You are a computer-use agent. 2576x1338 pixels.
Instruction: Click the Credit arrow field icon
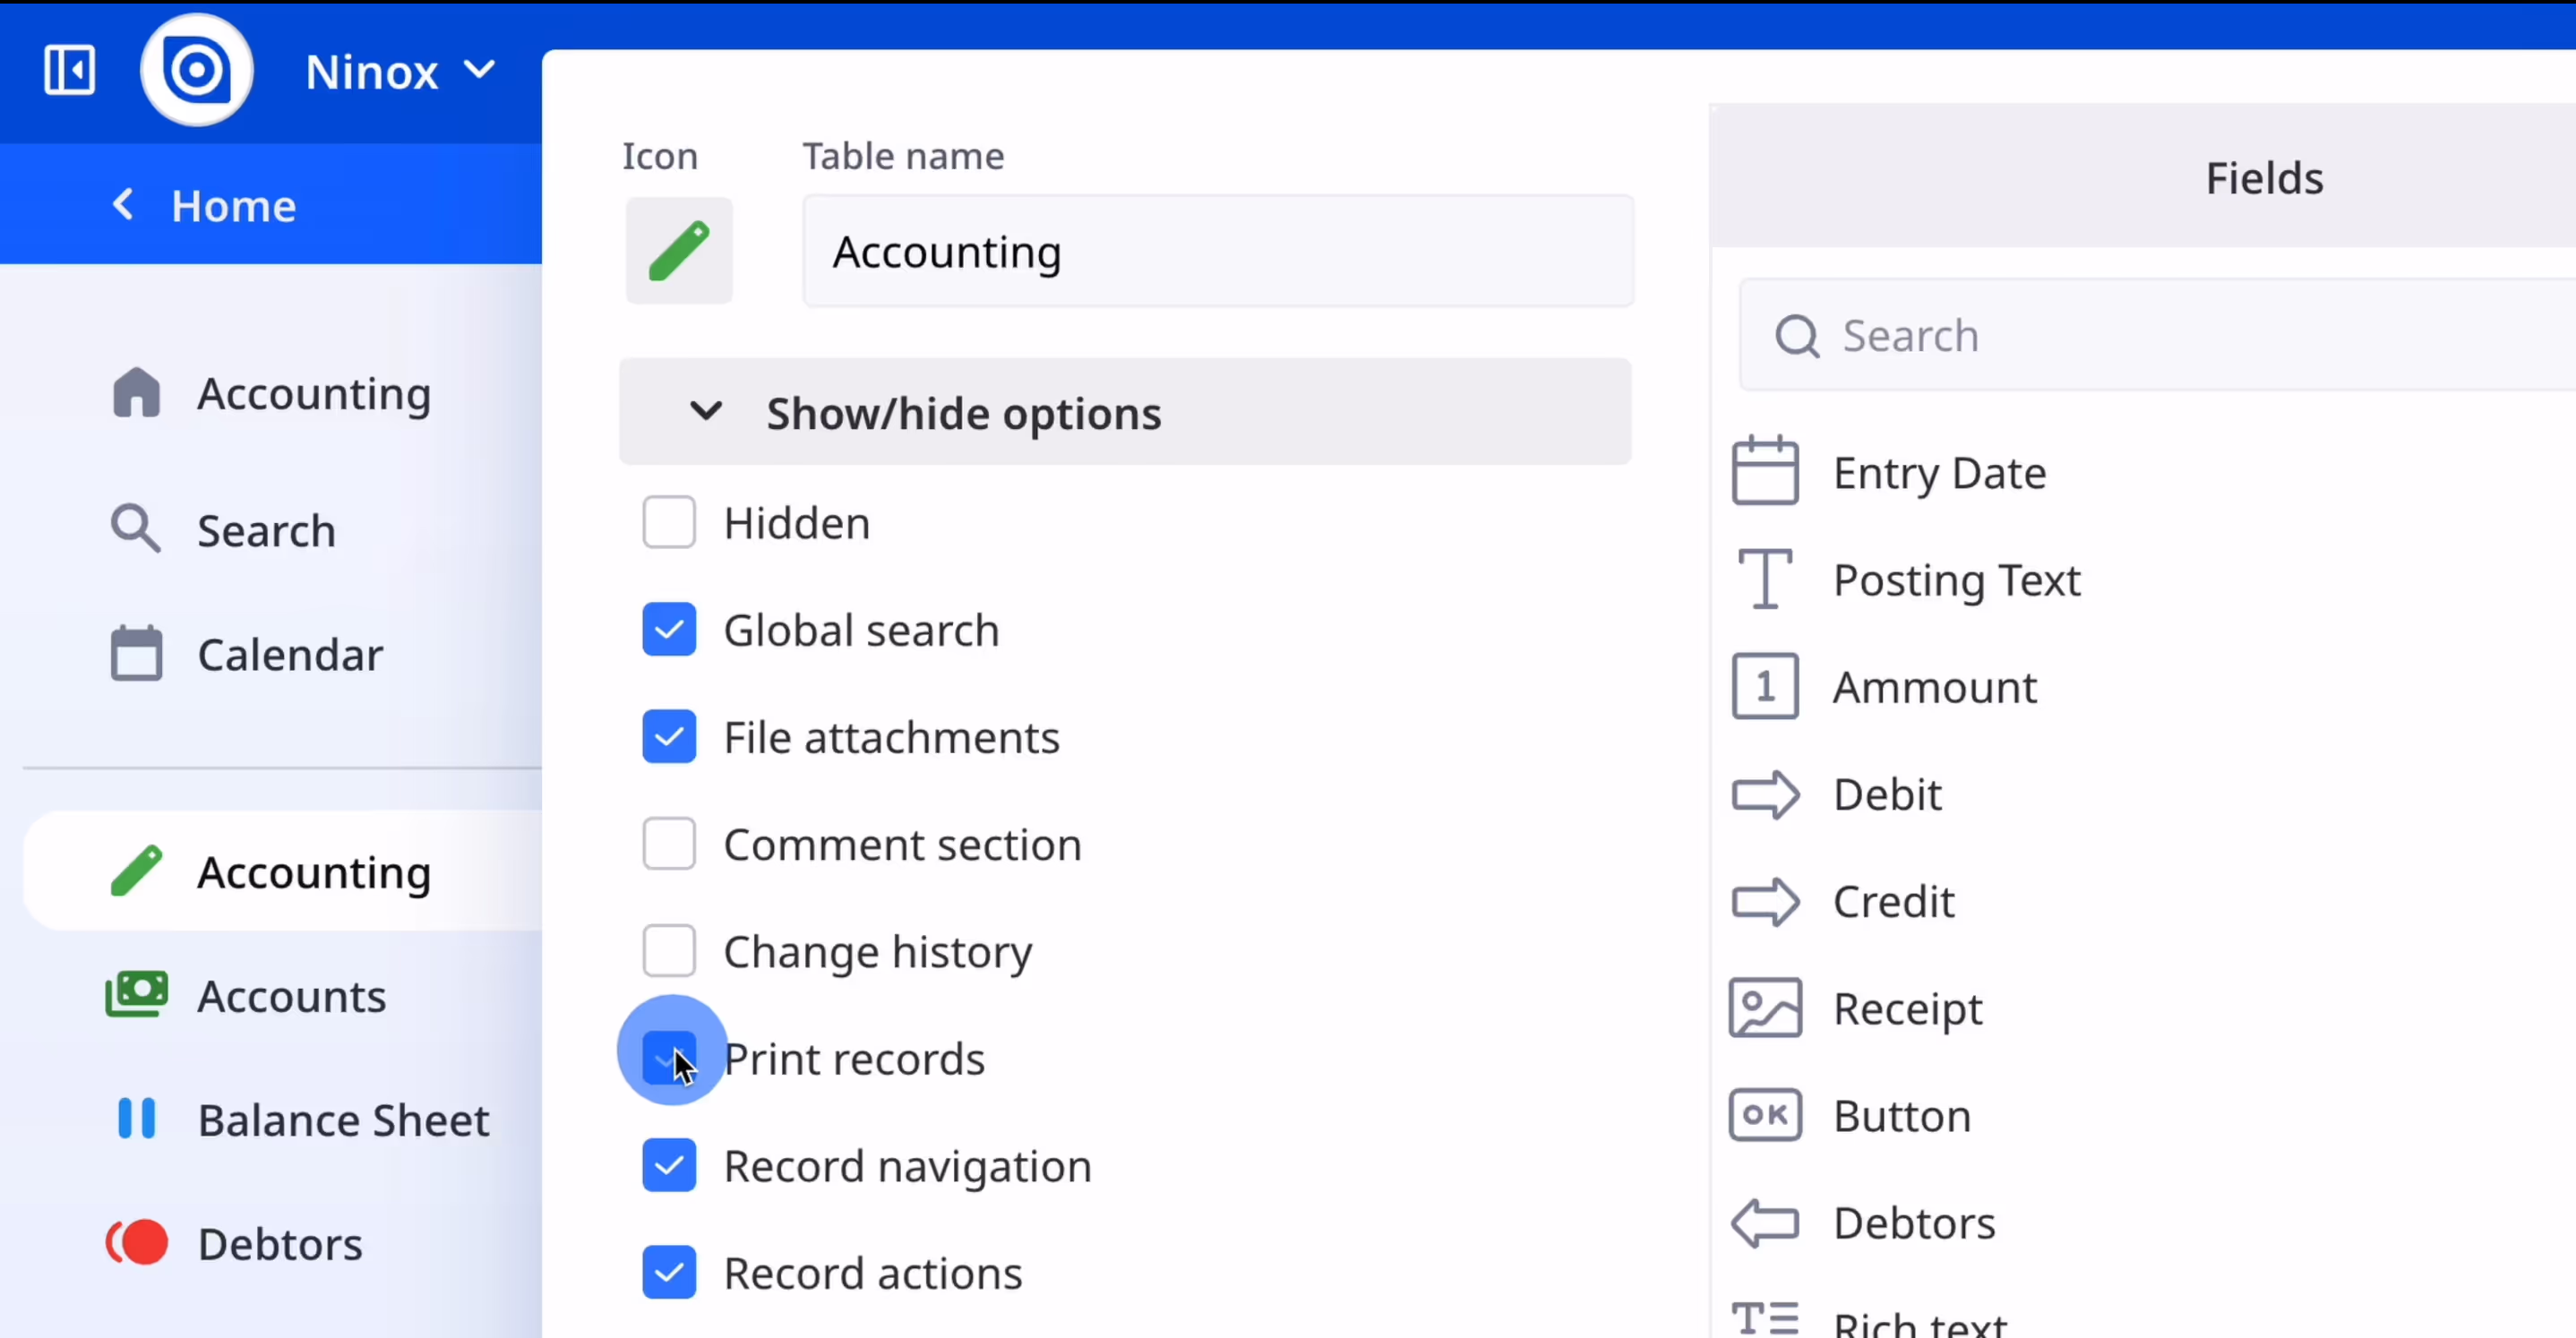click(1765, 901)
